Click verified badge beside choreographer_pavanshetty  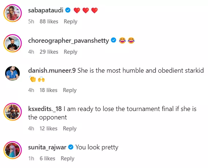[113, 40]
